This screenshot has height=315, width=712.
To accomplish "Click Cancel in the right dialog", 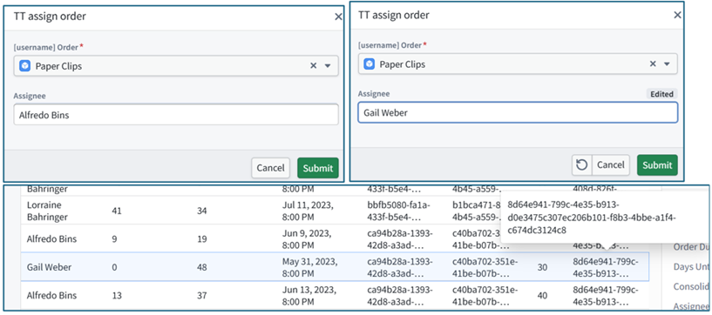I will click(x=610, y=165).
